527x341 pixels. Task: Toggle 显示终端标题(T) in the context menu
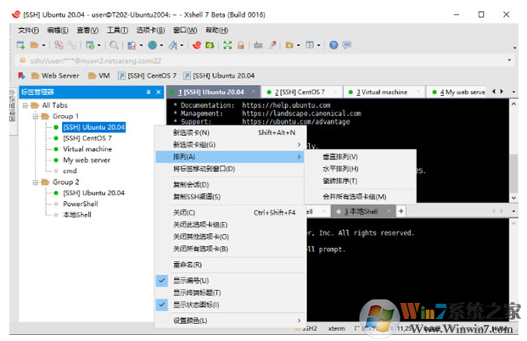pos(231,293)
